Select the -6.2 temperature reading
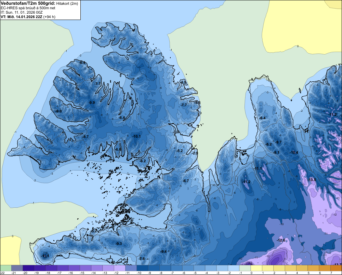The height and width of the screenshot is (275, 342). coord(143,161)
